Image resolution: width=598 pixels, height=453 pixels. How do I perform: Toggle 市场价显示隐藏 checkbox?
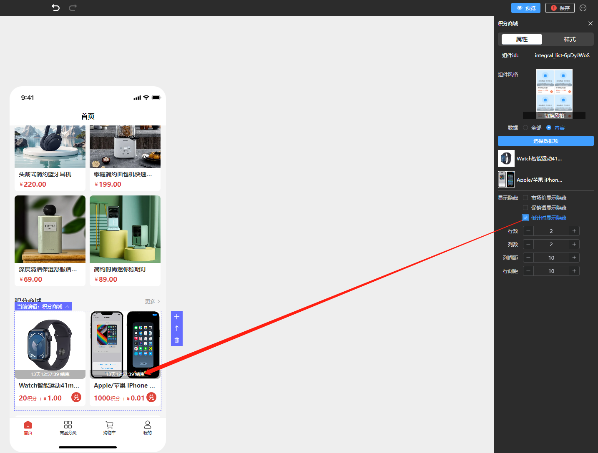(x=525, y=198)
